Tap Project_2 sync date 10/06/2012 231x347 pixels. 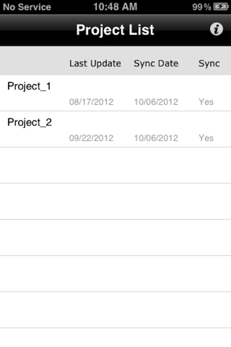click(x=156, y=138)
